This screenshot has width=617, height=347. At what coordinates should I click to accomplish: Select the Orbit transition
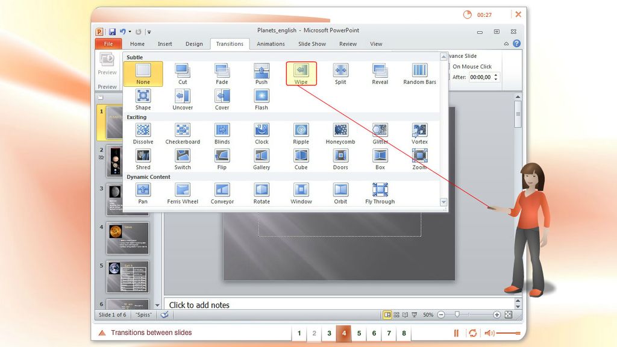340,193
